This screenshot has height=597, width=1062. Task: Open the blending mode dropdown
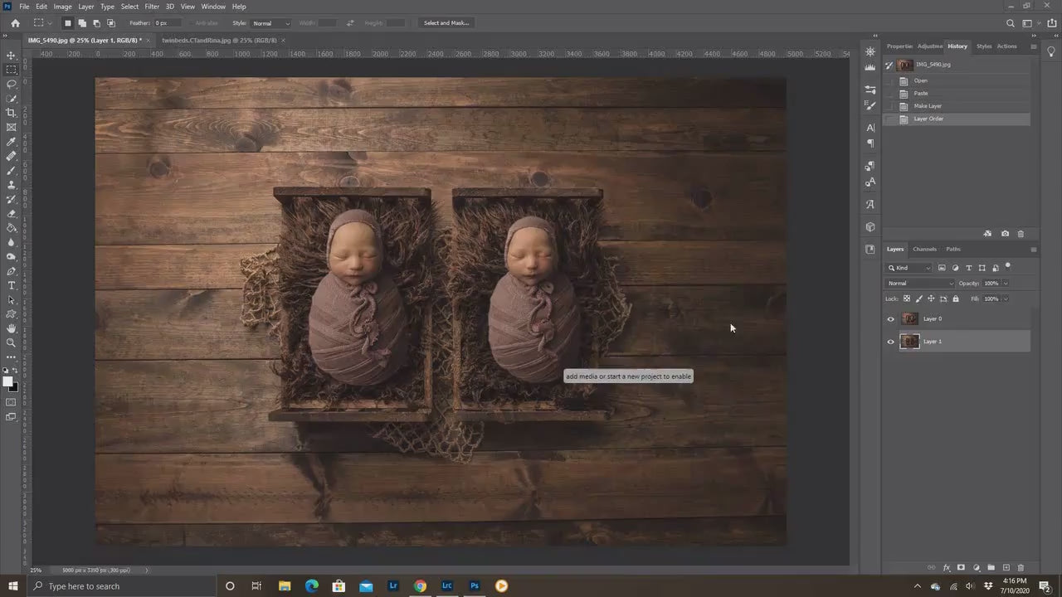pos(919,283)
